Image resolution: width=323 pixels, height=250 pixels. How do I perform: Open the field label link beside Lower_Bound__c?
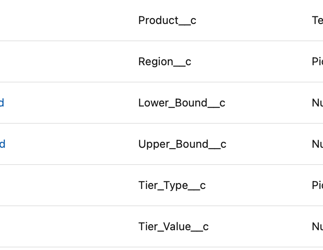pos(2,103)
